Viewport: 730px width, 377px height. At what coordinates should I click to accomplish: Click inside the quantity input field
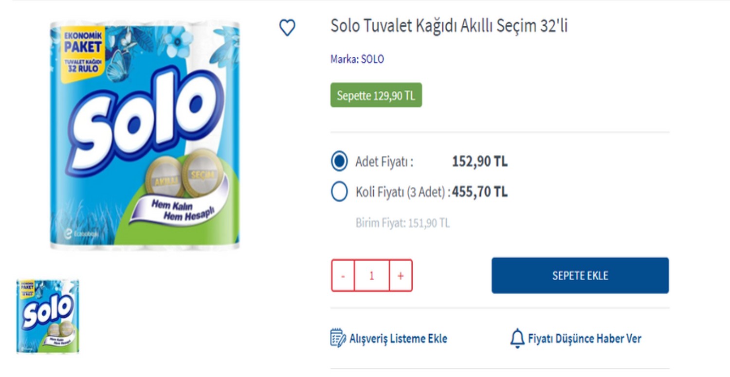(371, 275)
